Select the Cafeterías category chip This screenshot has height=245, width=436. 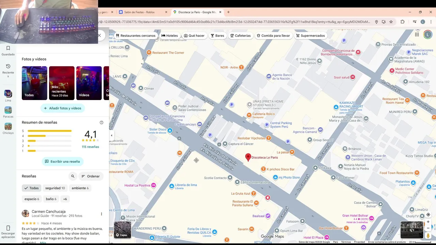pos(240,36)
